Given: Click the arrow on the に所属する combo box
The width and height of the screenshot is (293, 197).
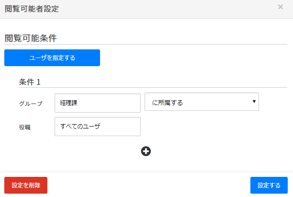Looking at the screenshot, I should point(253,101).
